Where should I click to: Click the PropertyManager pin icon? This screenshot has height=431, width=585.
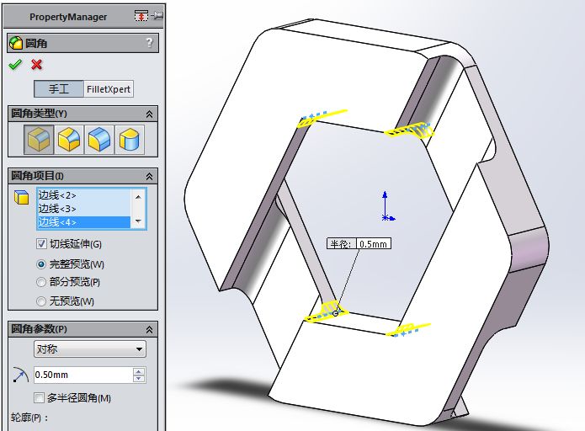pyautogui.click(x=157, y=16)
